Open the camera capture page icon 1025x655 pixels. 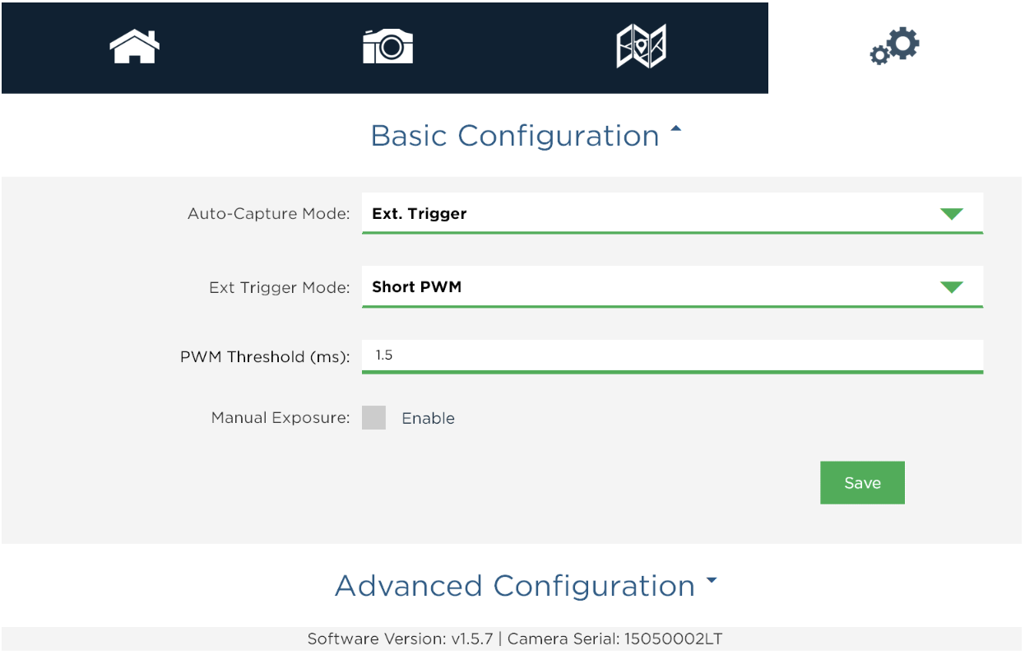tap(387, 46)
